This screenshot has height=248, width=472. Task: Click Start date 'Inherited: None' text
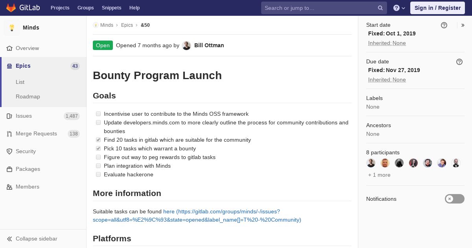387,43
